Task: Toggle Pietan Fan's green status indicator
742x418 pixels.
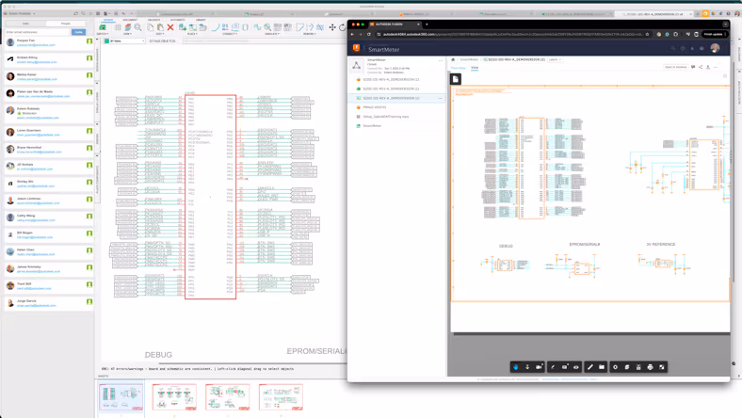Action: (x=89, y=41)
